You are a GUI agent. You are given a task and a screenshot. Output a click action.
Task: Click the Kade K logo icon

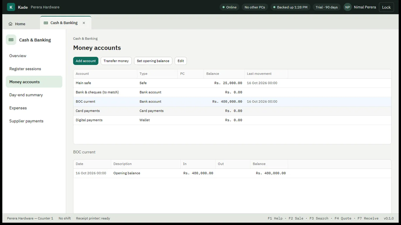(x=11, y=7)
